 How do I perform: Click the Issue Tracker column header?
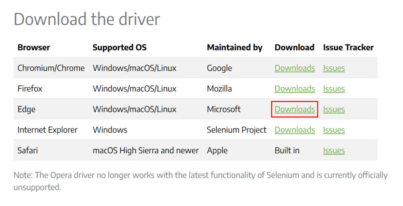pos(348,48)
